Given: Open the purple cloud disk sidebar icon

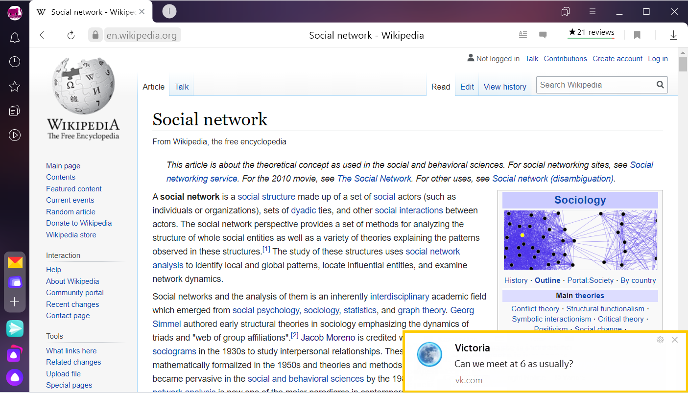Looking at the screenshot, I should click(x=15, y=282).
